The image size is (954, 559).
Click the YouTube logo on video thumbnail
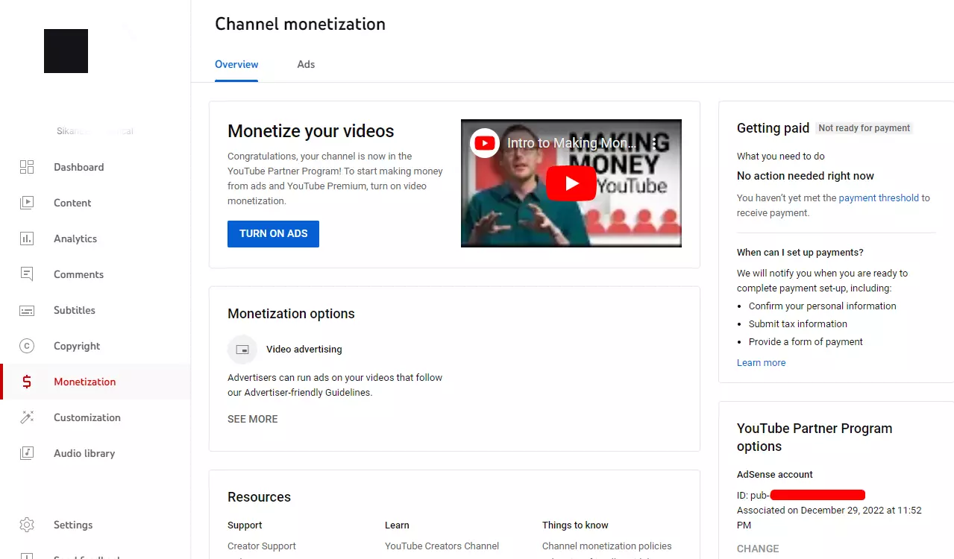coord(485,142)
